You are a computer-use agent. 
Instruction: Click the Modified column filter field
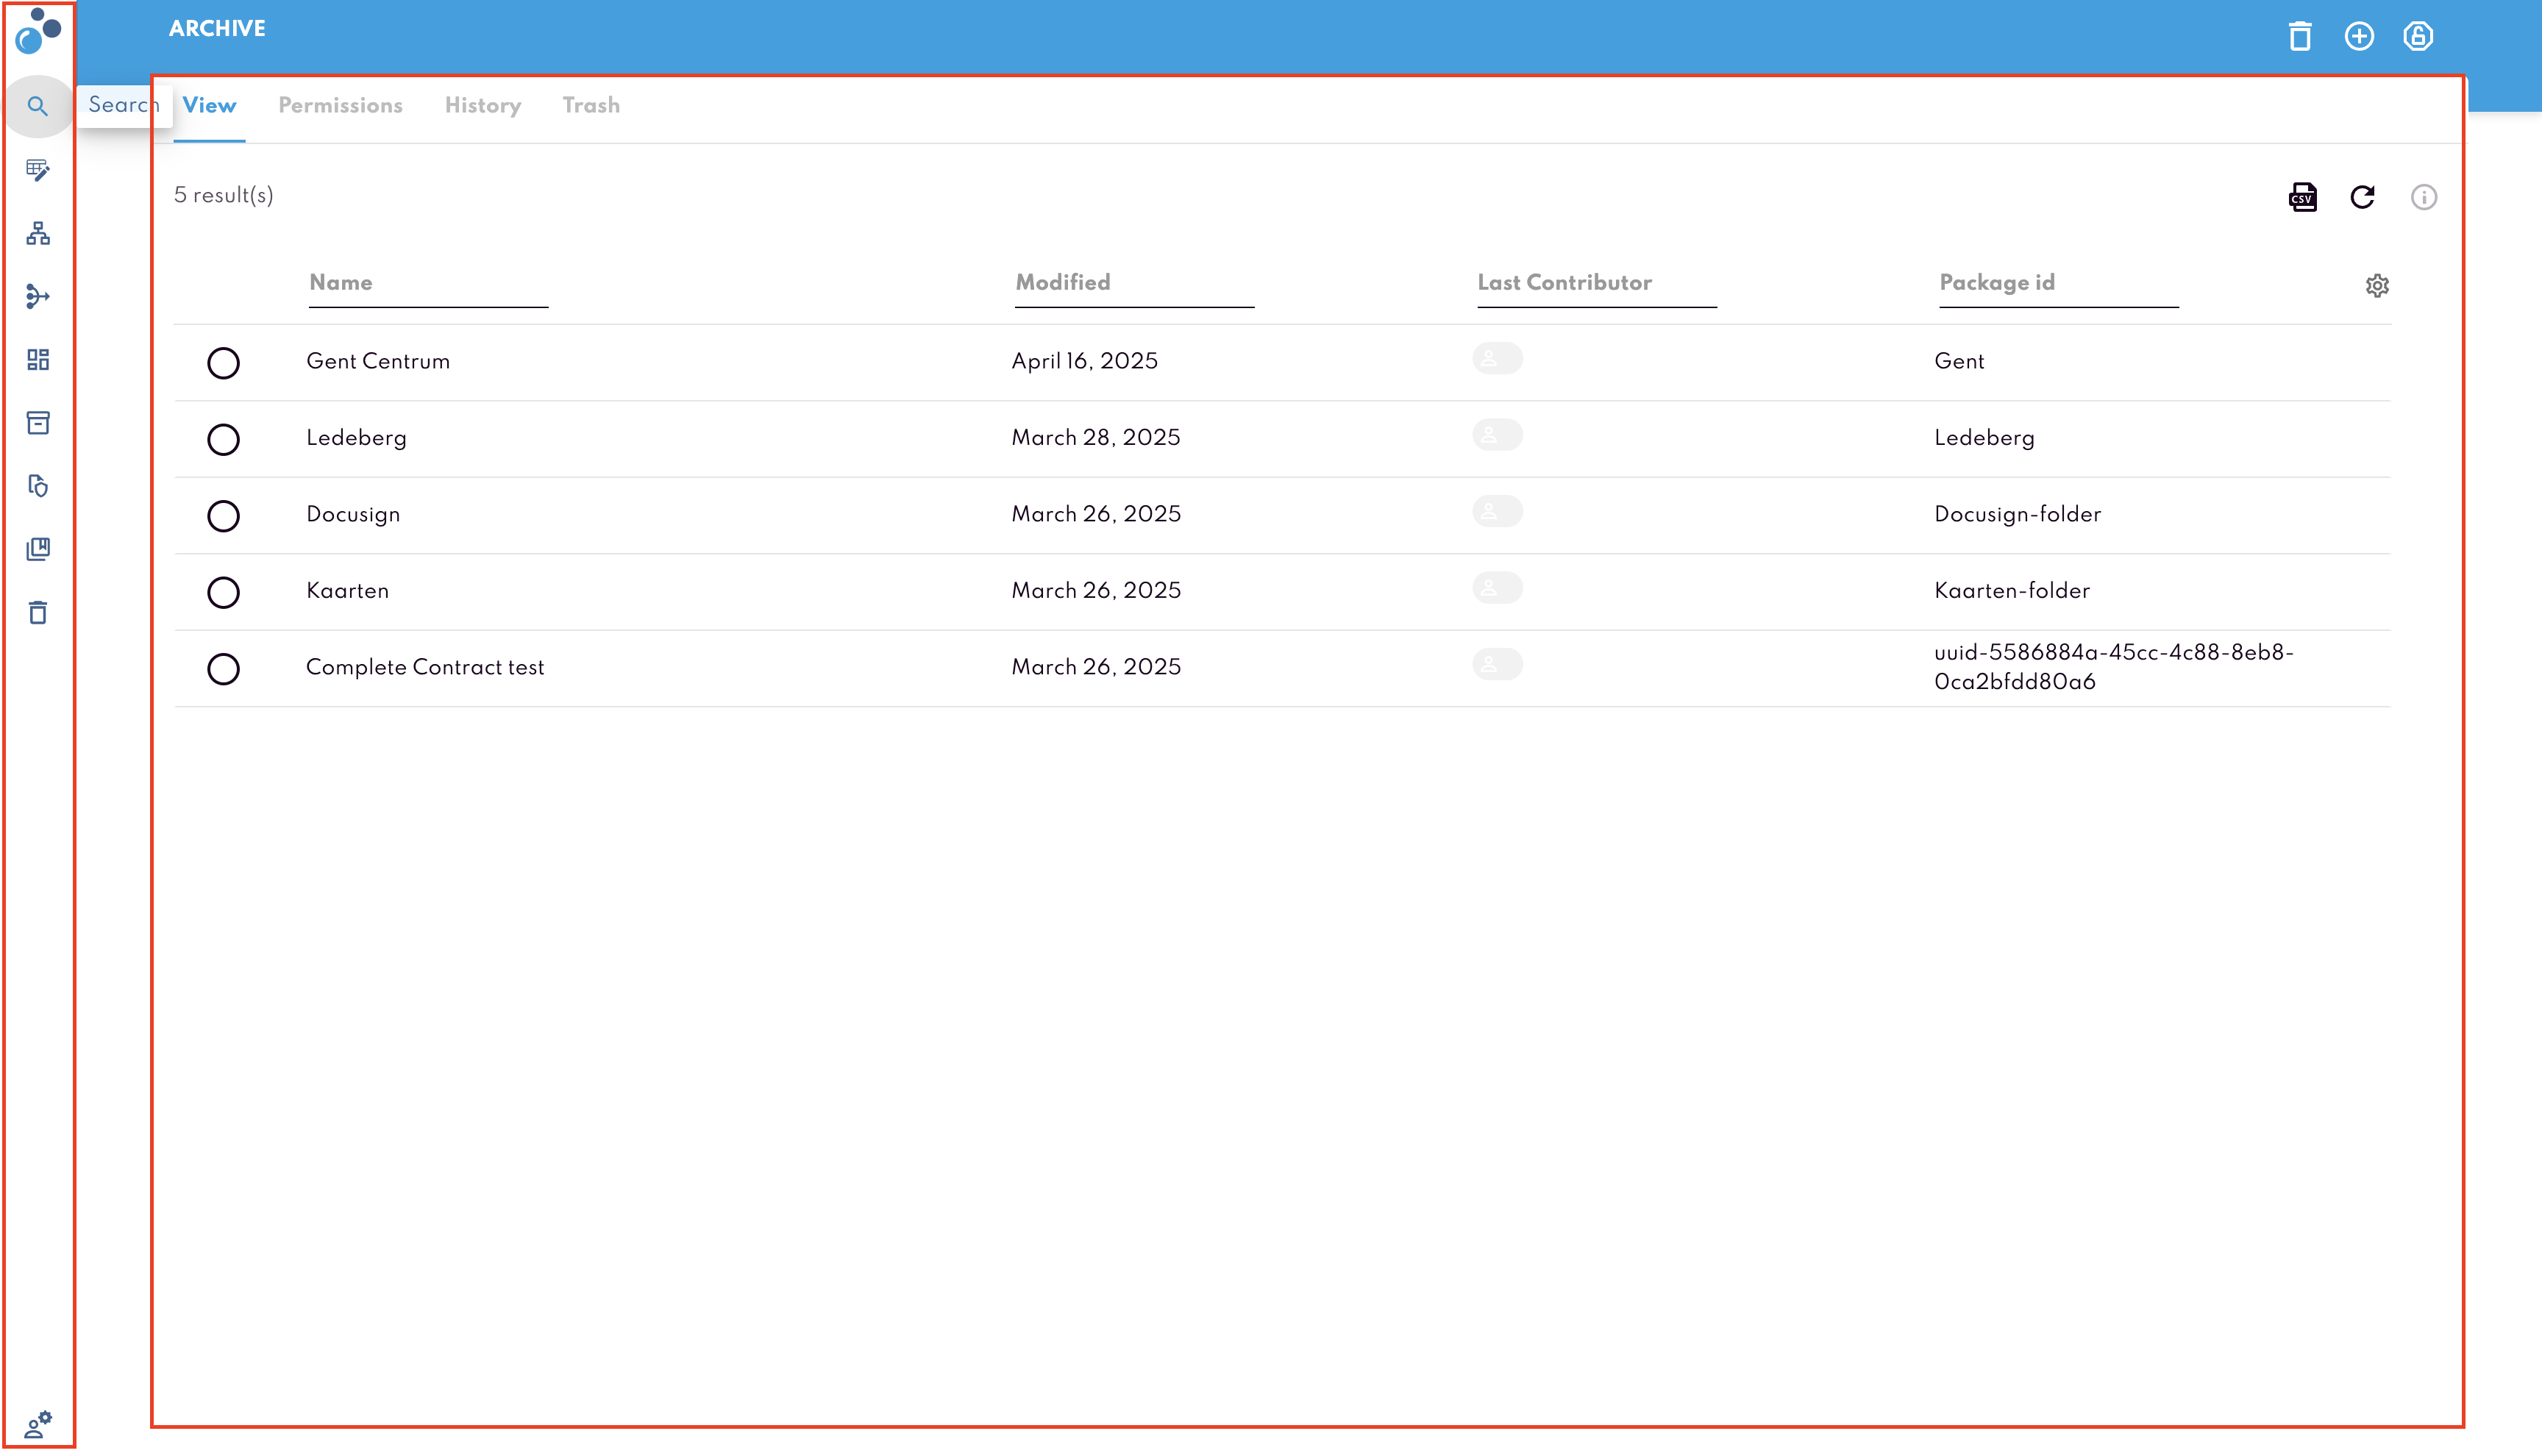coord(1134,284)
